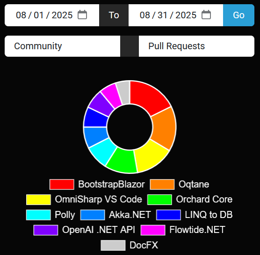Click the Go button

click(238, 15)
